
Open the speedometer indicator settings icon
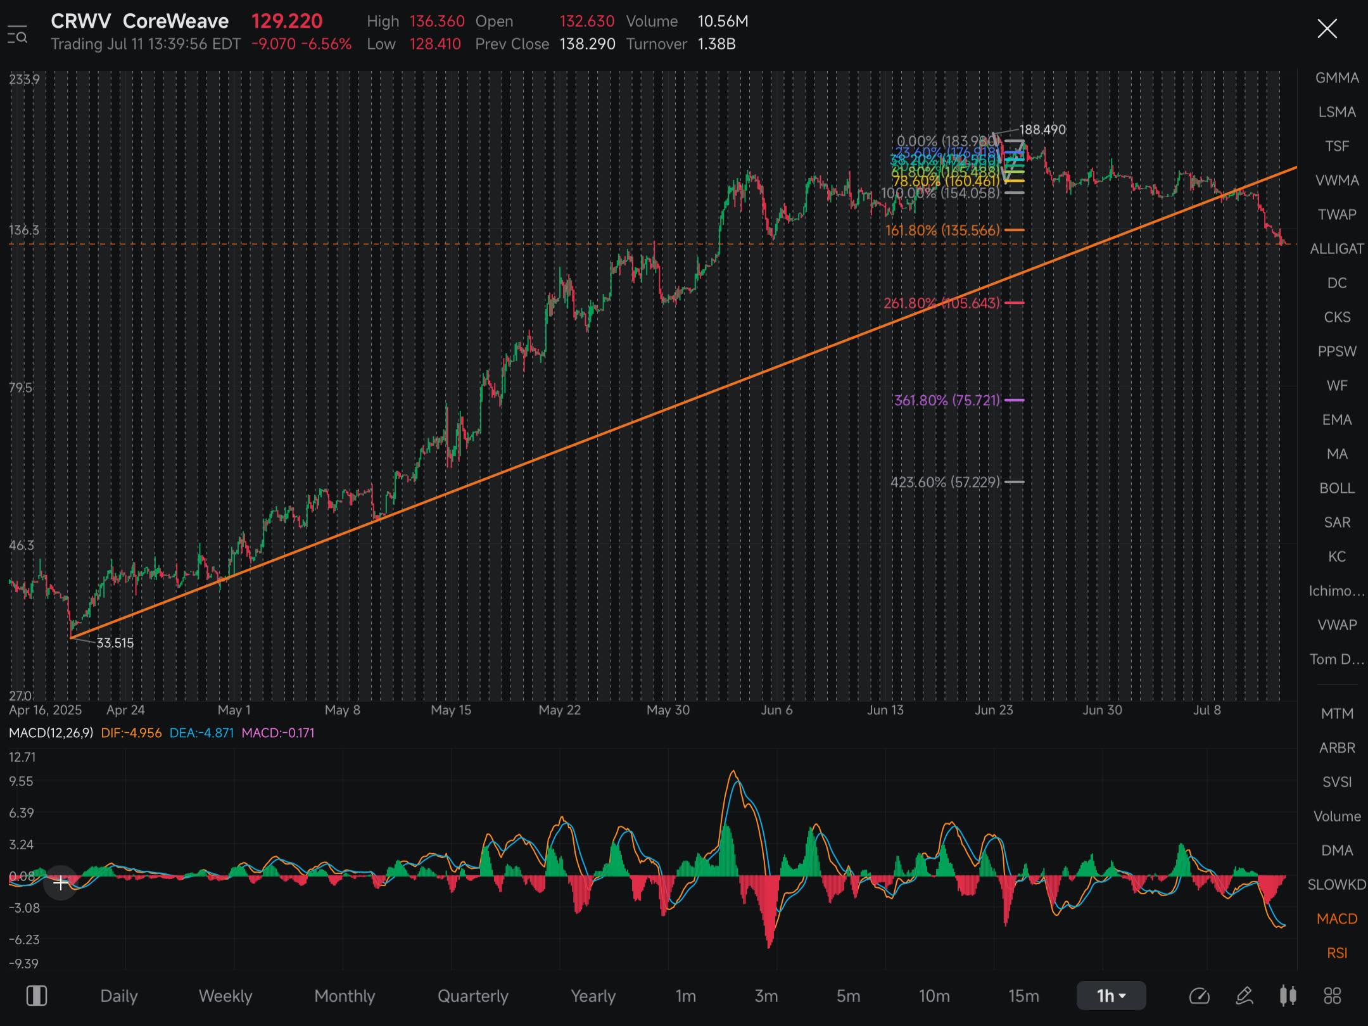[x=1199, y=996]
